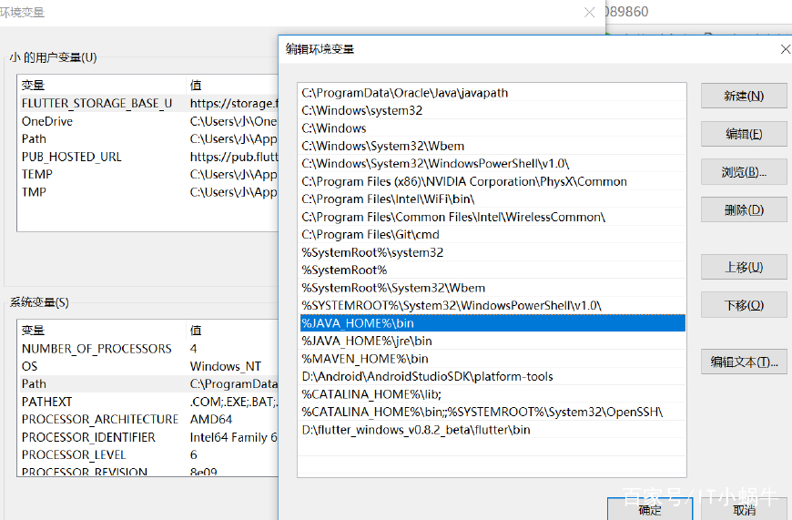
Task: Select NUMBER_OF_PROCESSORS system variable
Action: 149,349
